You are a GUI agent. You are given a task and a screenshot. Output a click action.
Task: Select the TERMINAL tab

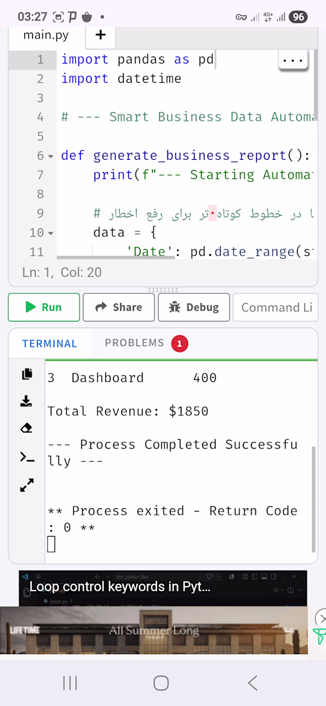click(x=49, y=343)
